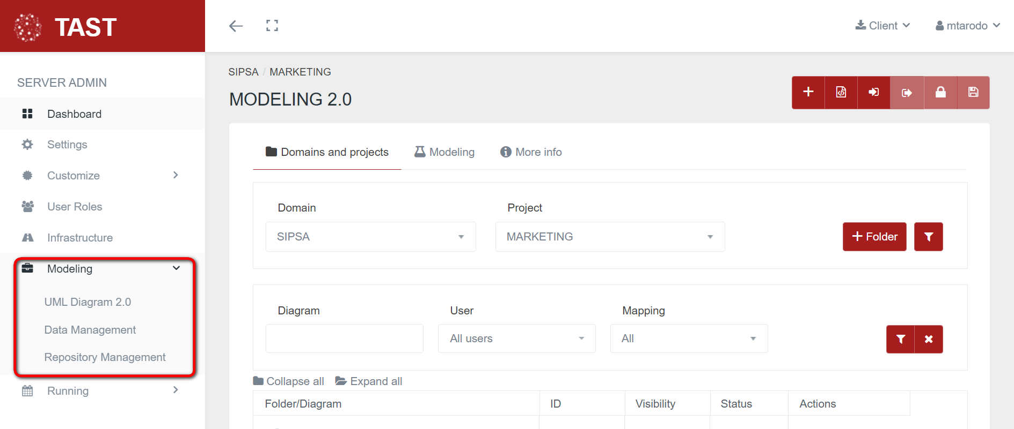Click the Diagram filter text field
The width and height of the screenshot is (1014, 429).
pyautogui.click(x=344, y=338)
